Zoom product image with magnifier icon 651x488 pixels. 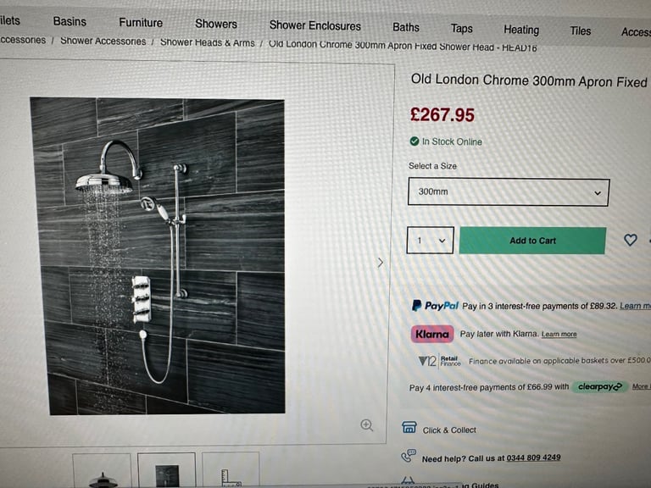point(366,425)
